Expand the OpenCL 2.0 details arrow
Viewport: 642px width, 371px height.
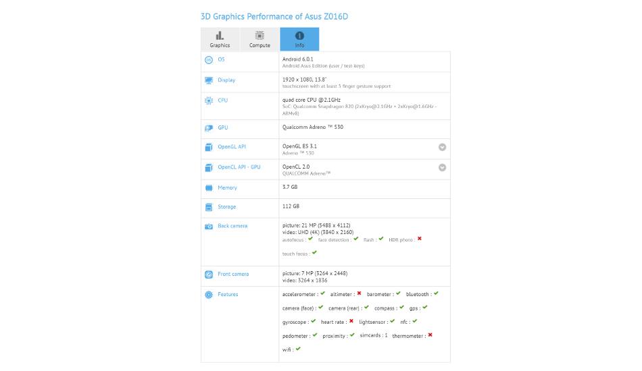442,167
